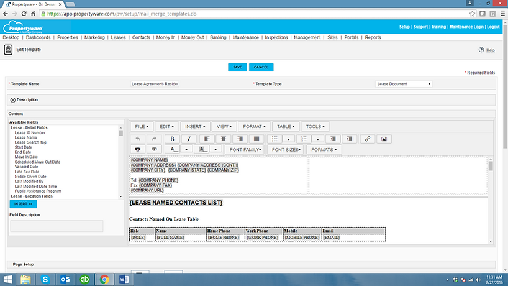Open the editor File menu
The image size is (508, 286).
[142, 126]
